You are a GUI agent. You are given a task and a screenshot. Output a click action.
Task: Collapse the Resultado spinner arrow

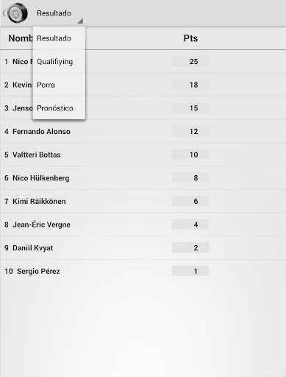tap(80, 21)
